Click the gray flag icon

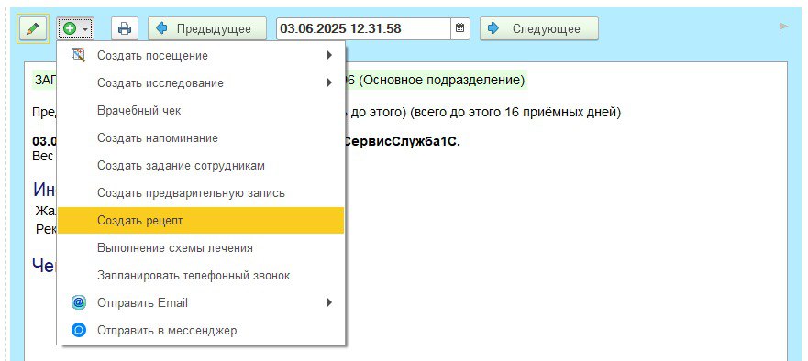[784, 28]
